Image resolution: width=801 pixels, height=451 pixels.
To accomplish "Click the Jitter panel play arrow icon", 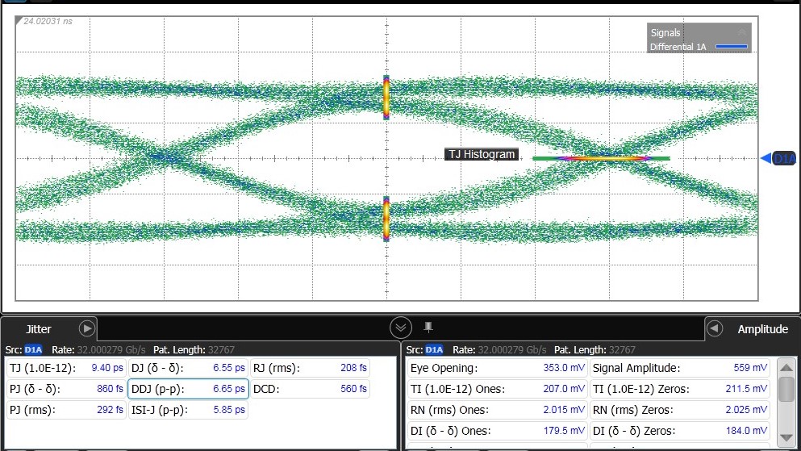I will pyautogui.click(x=87, y=328).
